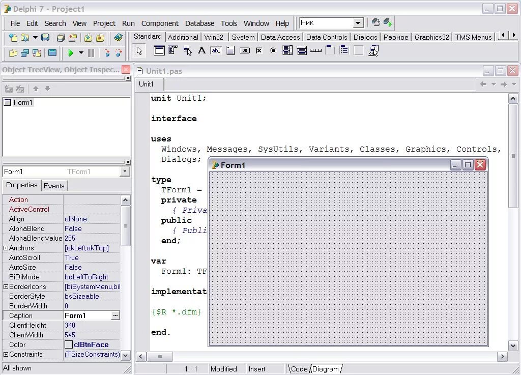Select the pointer arrow in component palette

pos(139,51)
